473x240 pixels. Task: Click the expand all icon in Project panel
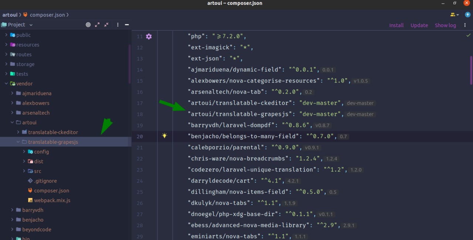(97, 25)
